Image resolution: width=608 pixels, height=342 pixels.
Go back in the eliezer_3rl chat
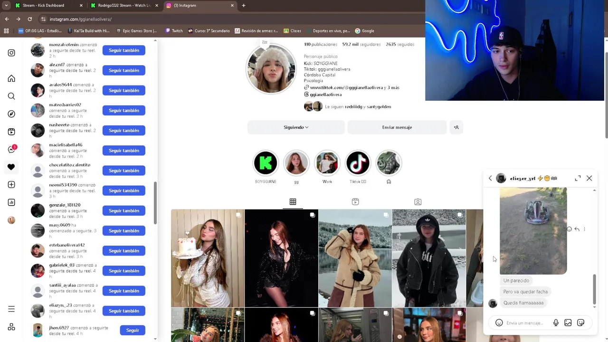(x=490, y=178)
